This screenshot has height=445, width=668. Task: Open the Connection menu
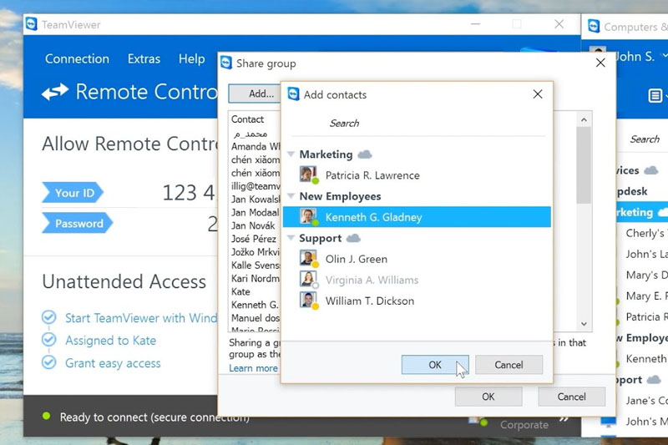(77, 58)
